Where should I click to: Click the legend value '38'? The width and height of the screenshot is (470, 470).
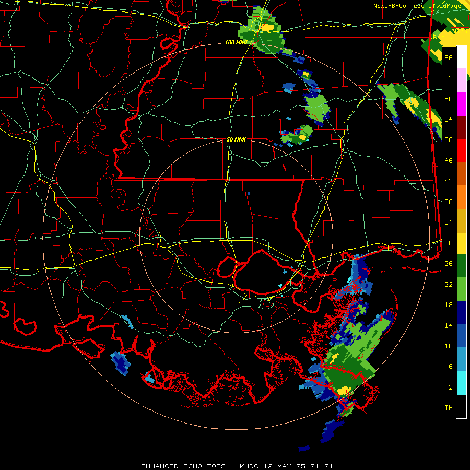(449, 202)
